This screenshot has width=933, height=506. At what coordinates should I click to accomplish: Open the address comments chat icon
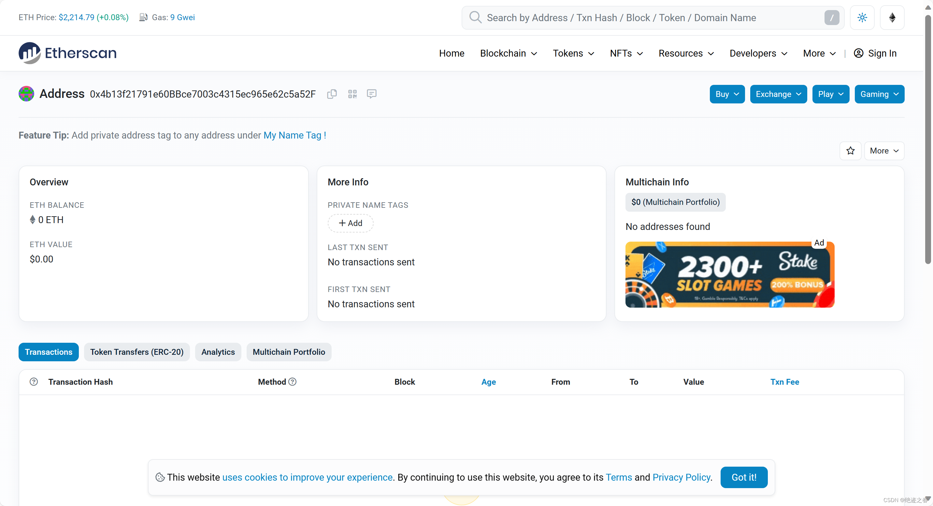pos(371,94)
